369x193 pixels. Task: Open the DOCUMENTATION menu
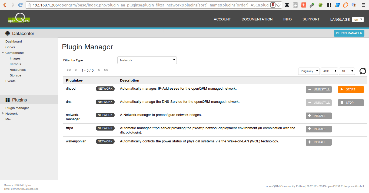[257, 19]
